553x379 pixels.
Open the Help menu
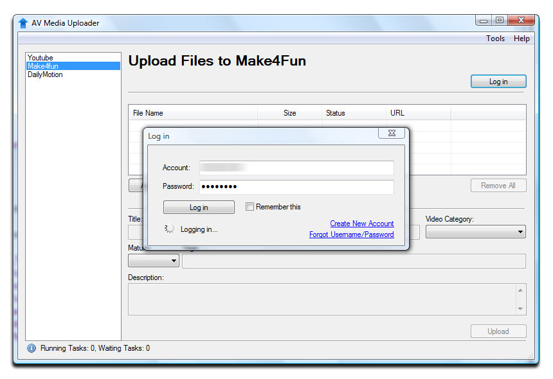[521, 39]
